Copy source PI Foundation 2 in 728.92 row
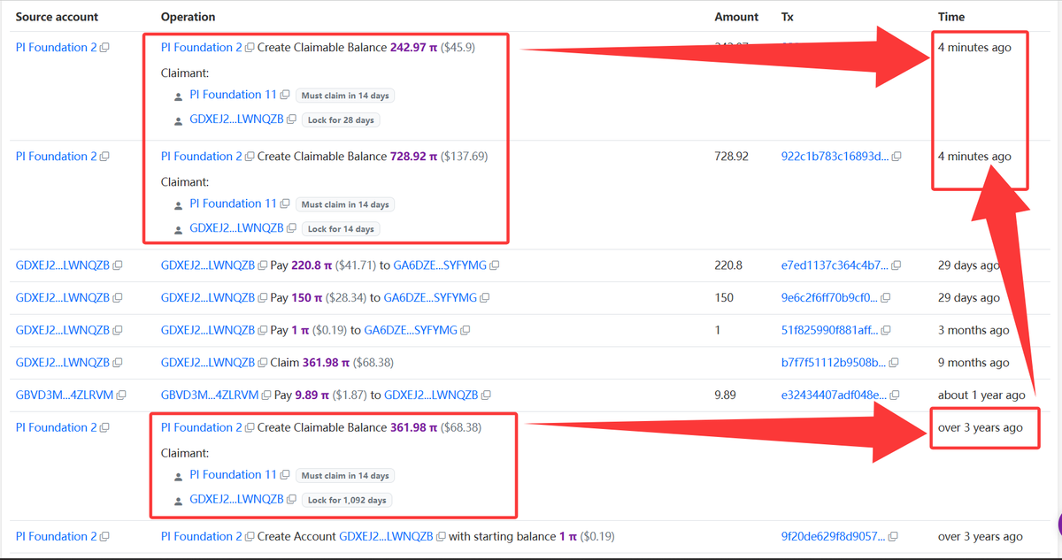This screenshot has width=1062, height=560. point(105,157)
